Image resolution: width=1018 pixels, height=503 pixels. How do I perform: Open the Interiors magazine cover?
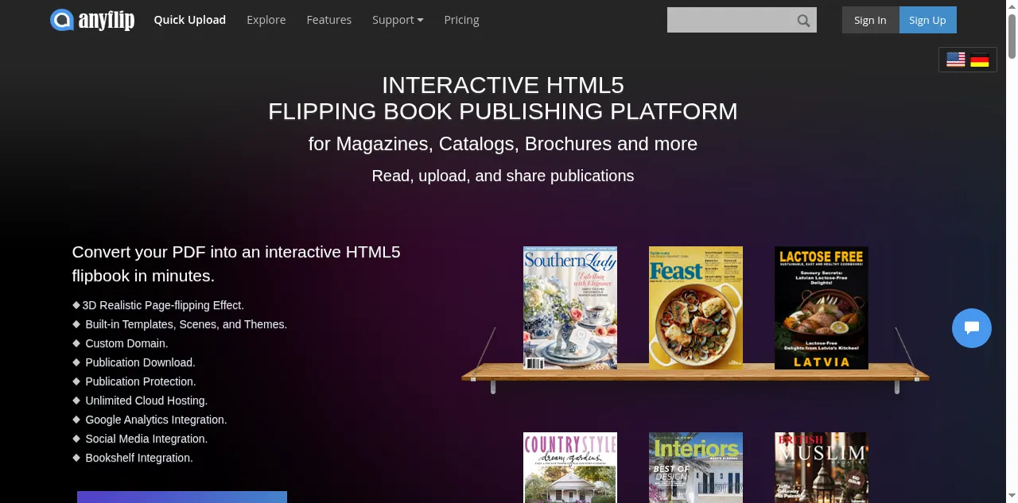[696, 467]
